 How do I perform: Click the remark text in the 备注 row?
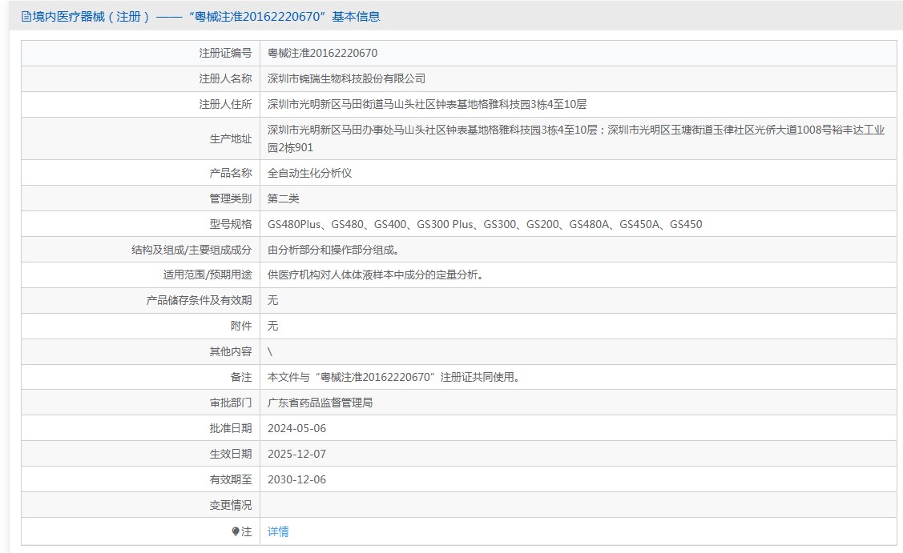click(393, 377)
